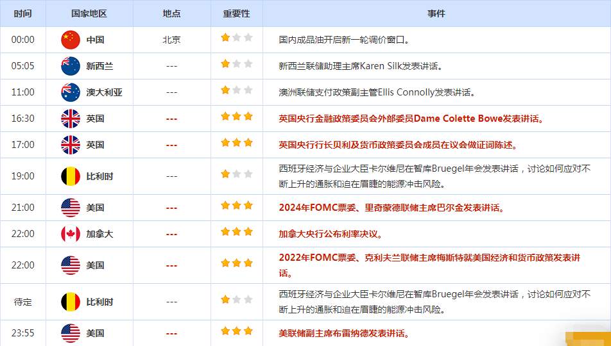Image resolution: width=611 pixels, height=346 pixels.
Task: Click the three stars in the 17:00 row
Action: tap(237, 143)
